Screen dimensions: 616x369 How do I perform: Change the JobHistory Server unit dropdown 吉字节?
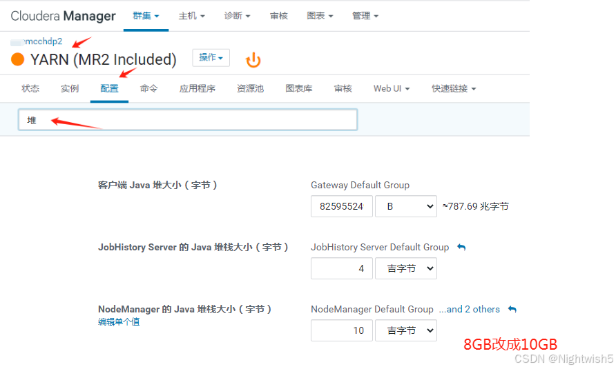pos(406,268)
